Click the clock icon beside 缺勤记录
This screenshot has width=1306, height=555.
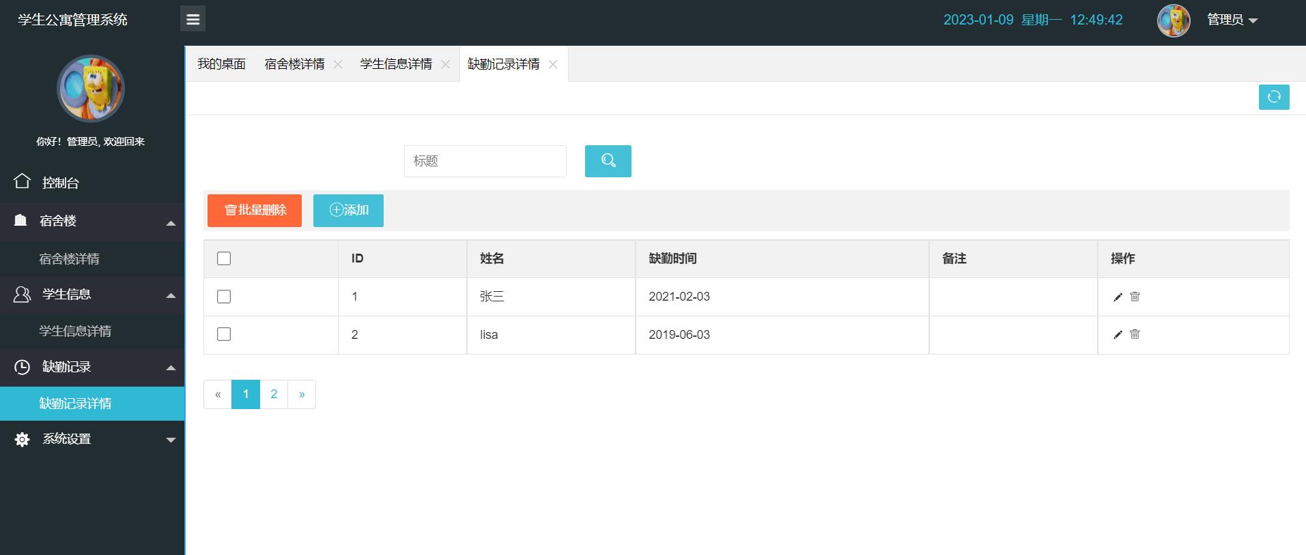tap(23, 367)
